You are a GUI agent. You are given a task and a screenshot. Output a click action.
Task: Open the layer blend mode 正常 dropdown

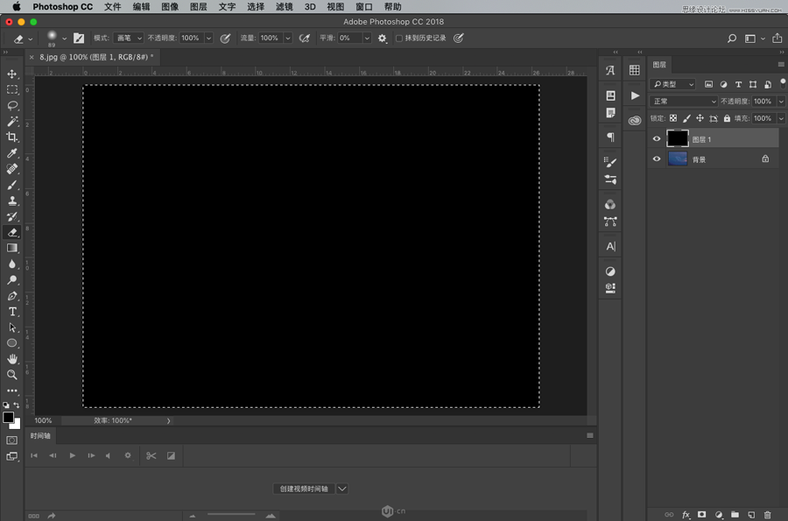click(684, 102)
